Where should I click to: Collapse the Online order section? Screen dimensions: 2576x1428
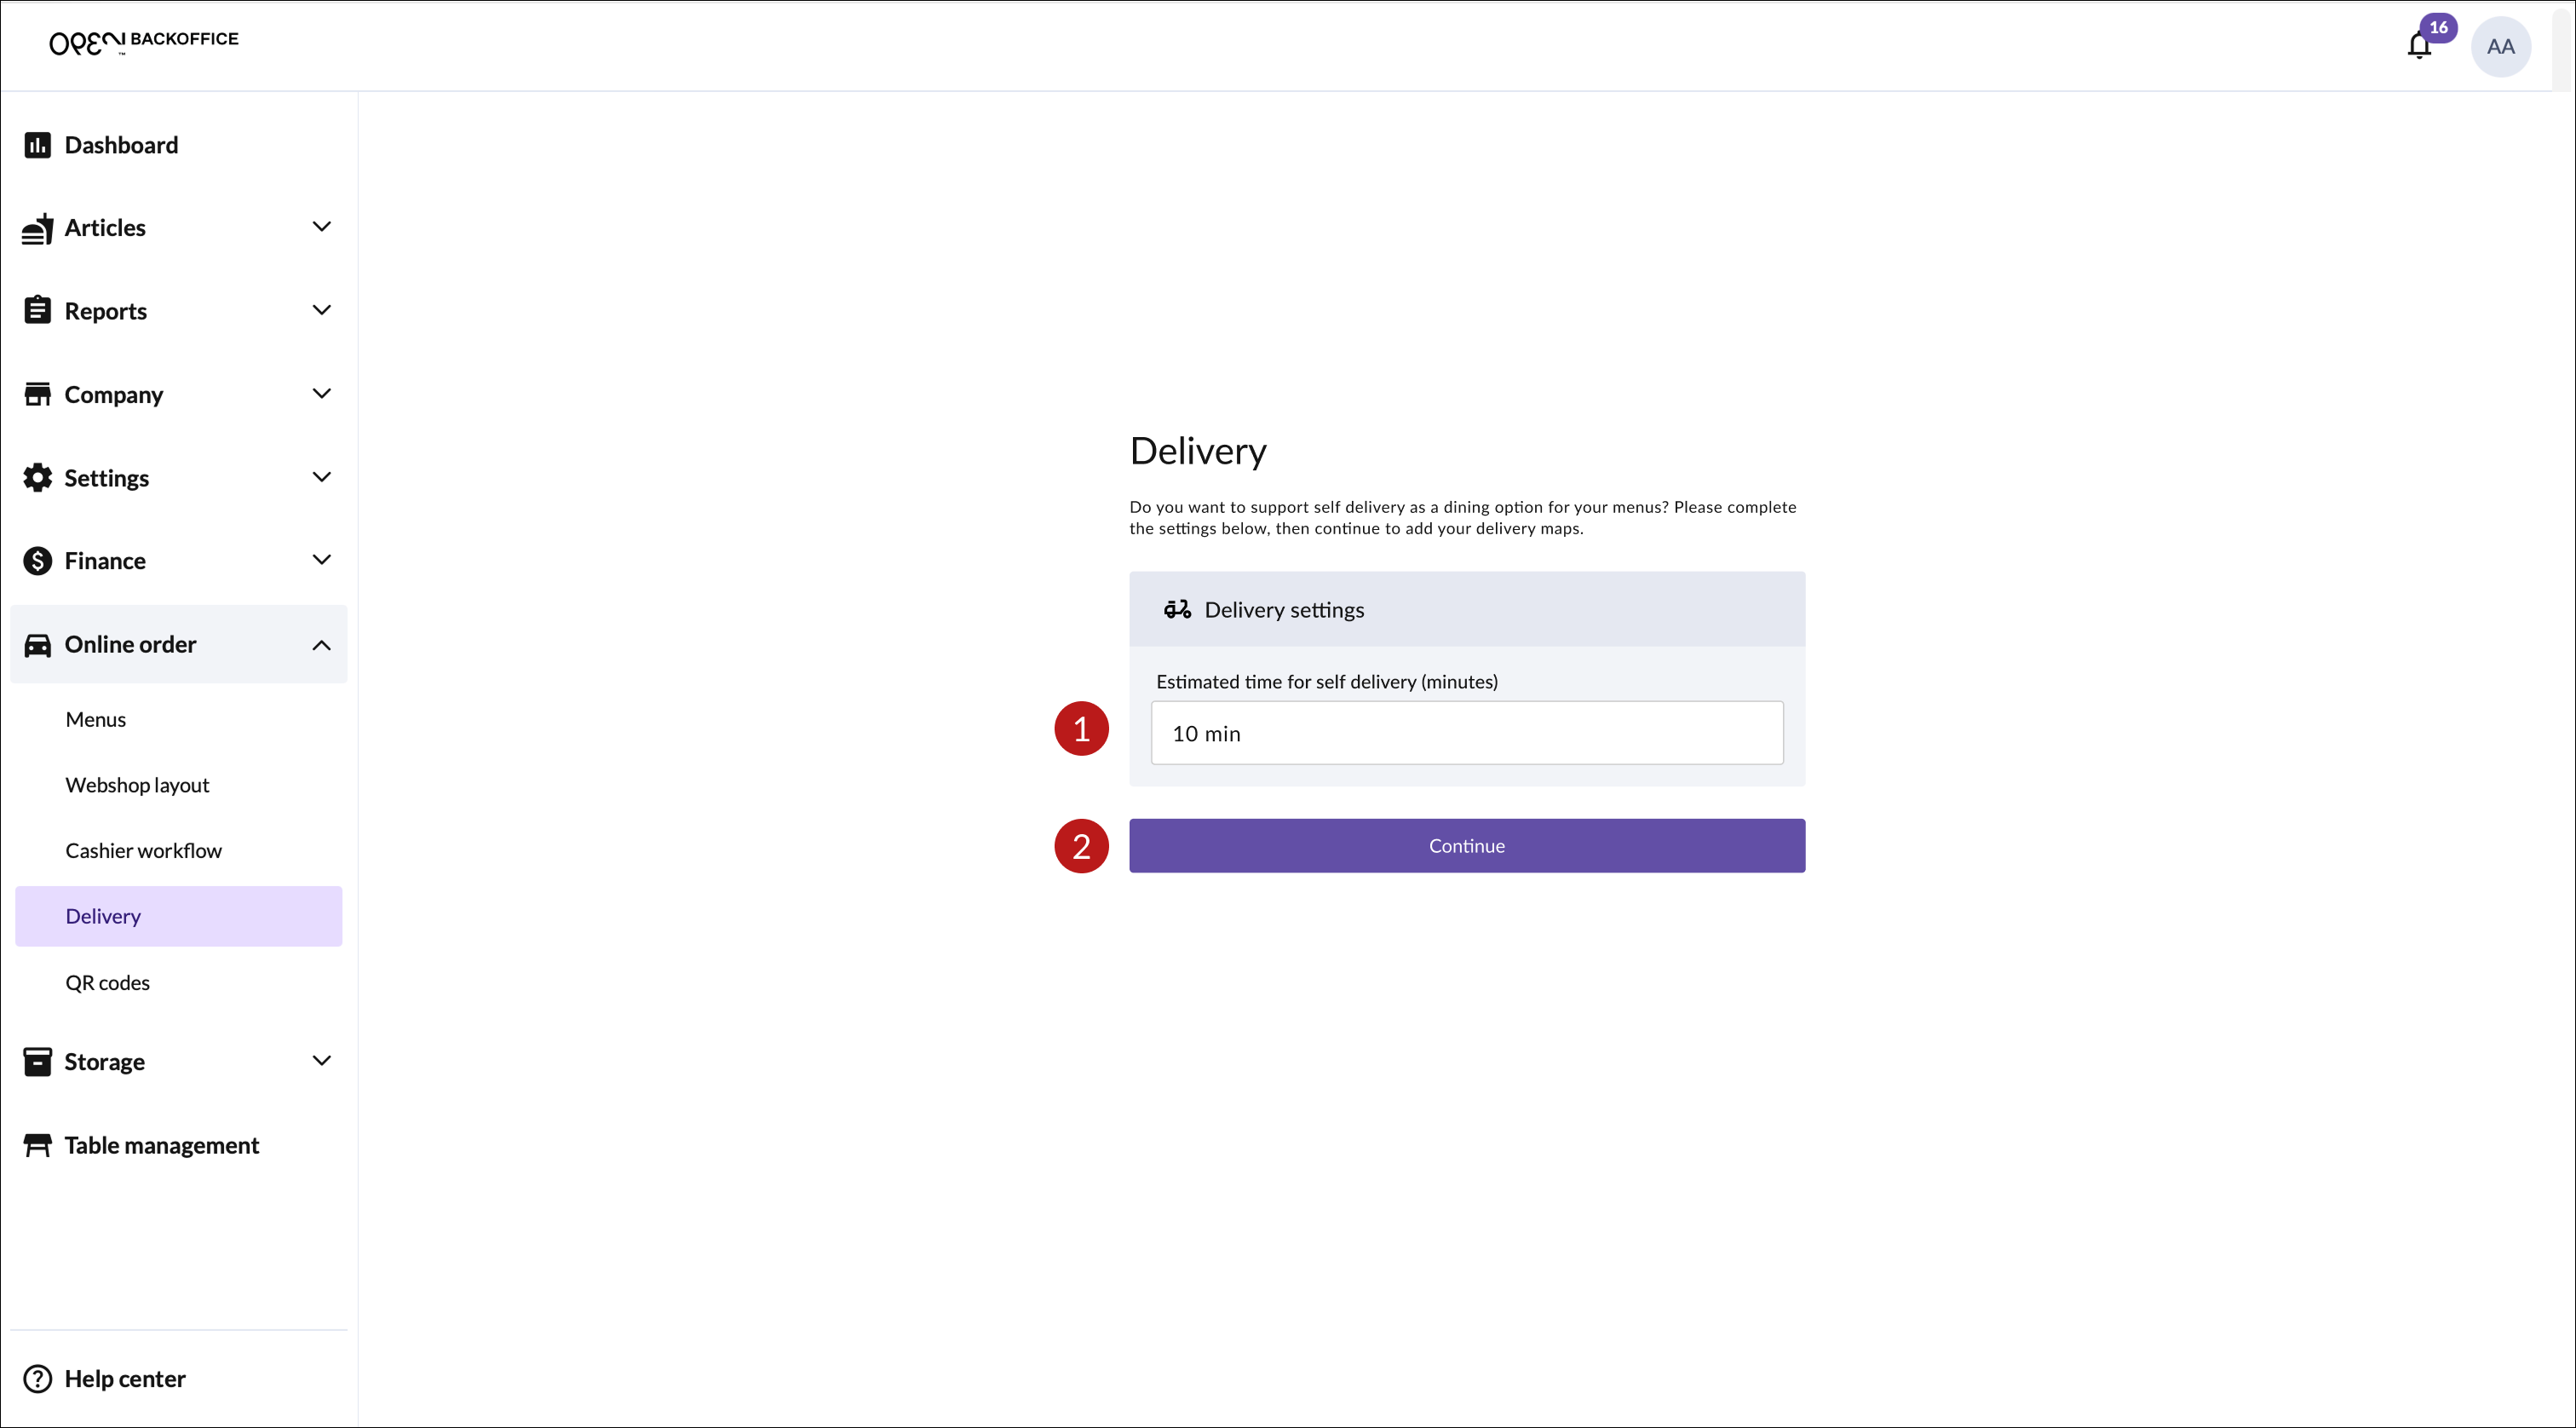tap(321, 645)
